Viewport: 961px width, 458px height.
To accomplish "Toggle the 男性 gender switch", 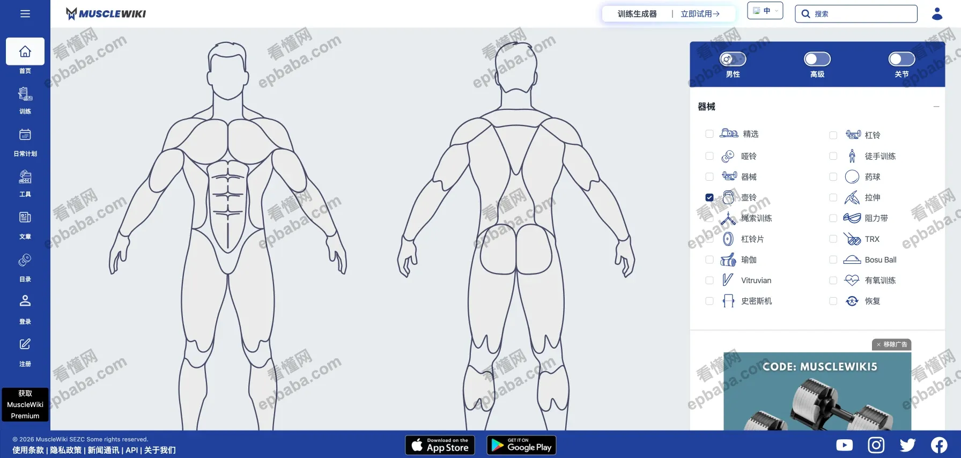I will coord(733,59).
